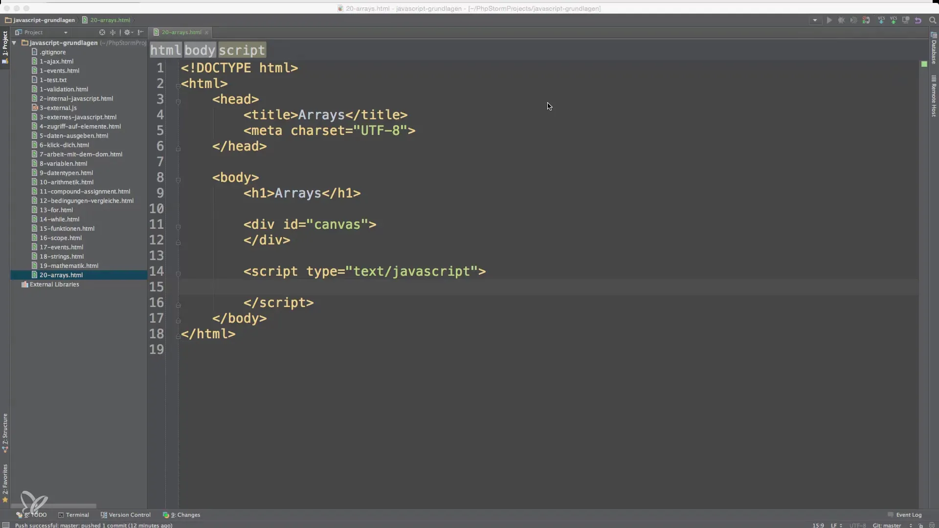Open 3-external.js file
939x528 pixels.
(x=58, y=108)
